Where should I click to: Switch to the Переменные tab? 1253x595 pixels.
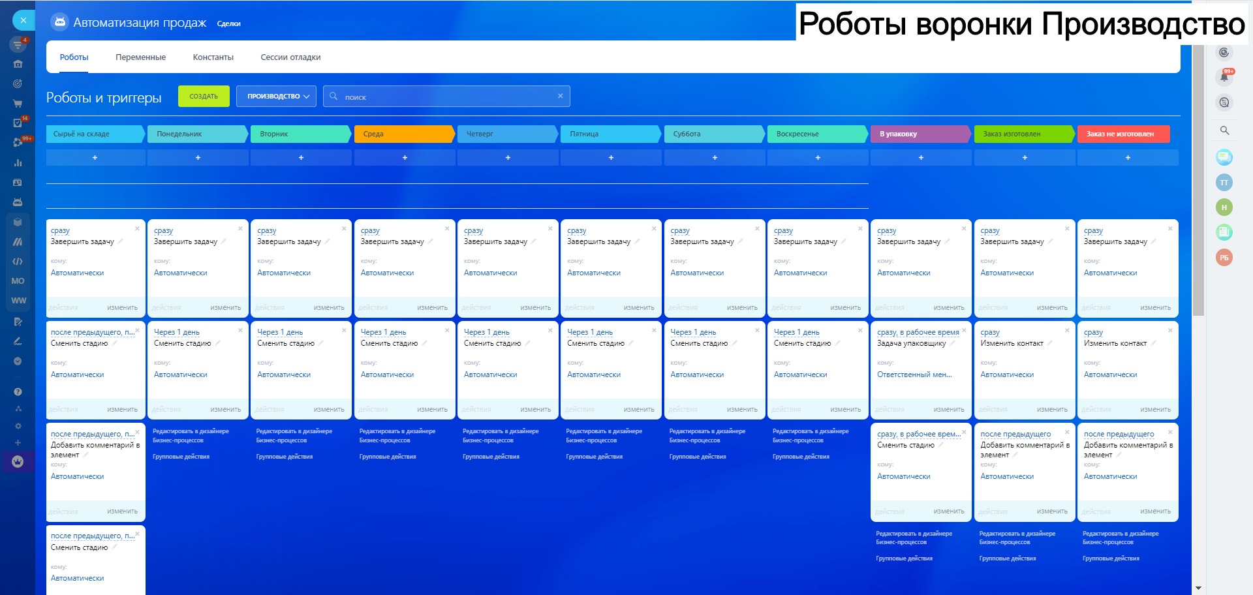(141, 57)
